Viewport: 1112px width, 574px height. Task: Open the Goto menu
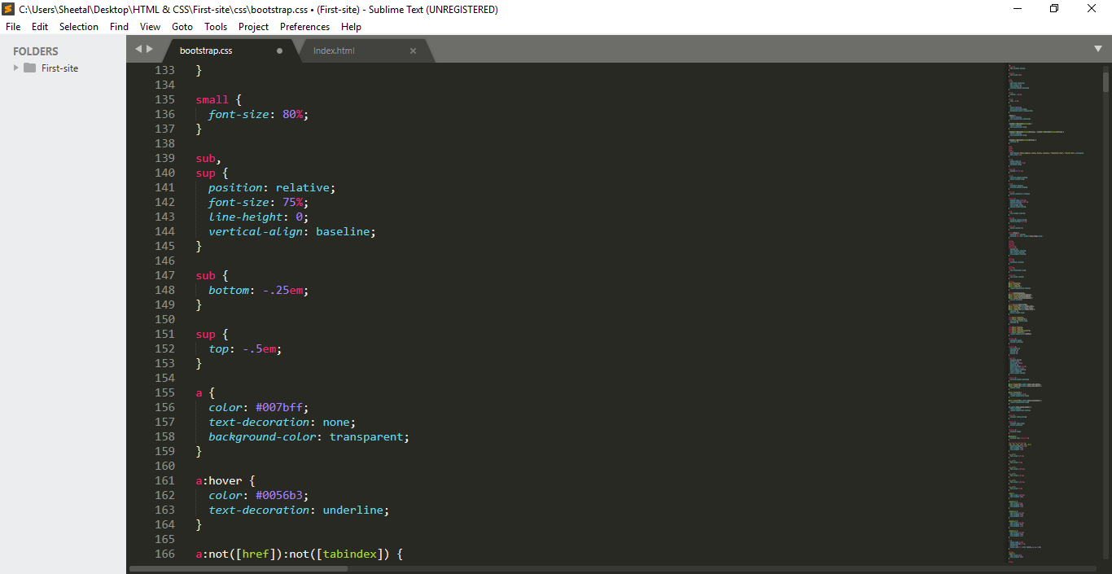182,27
